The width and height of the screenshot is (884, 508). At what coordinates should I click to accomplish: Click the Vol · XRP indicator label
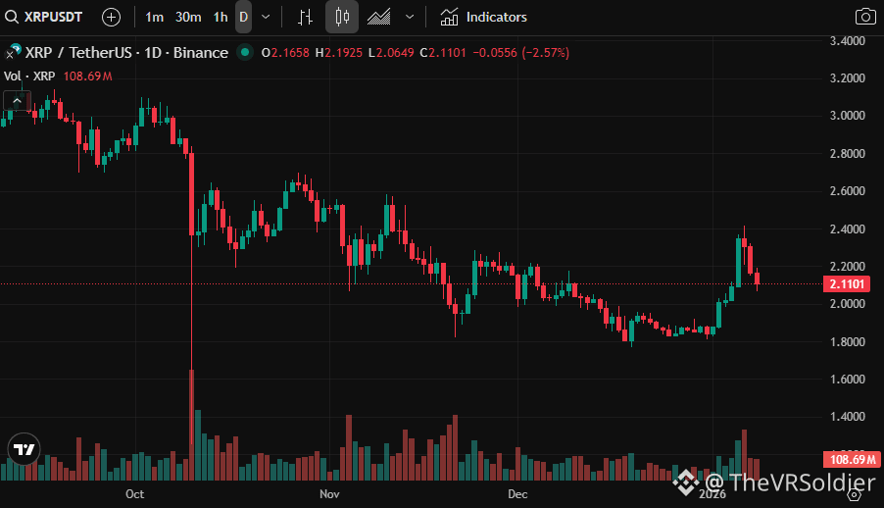coord(29,76)
